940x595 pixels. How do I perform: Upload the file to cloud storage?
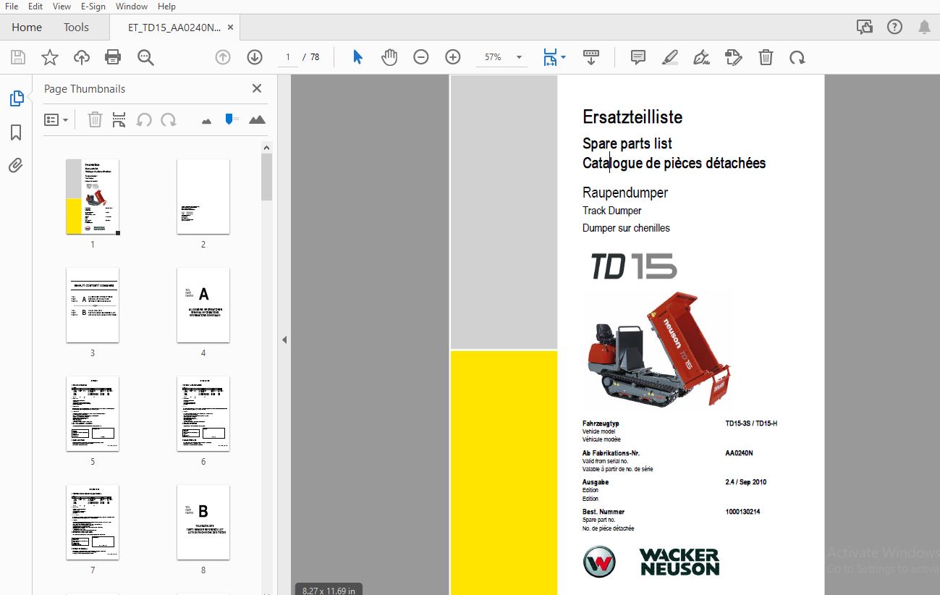tap(82, 57)
